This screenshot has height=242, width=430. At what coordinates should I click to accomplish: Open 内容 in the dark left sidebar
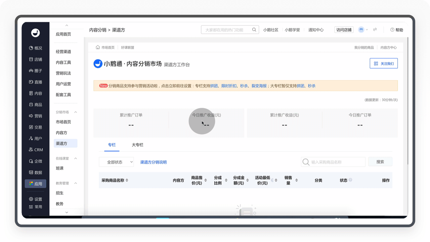[x=35, y=93]
